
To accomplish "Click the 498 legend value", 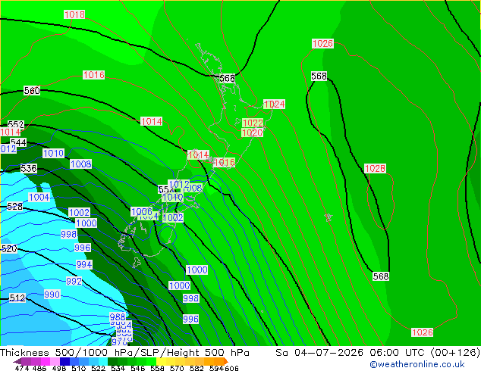I will pos(59,368).
